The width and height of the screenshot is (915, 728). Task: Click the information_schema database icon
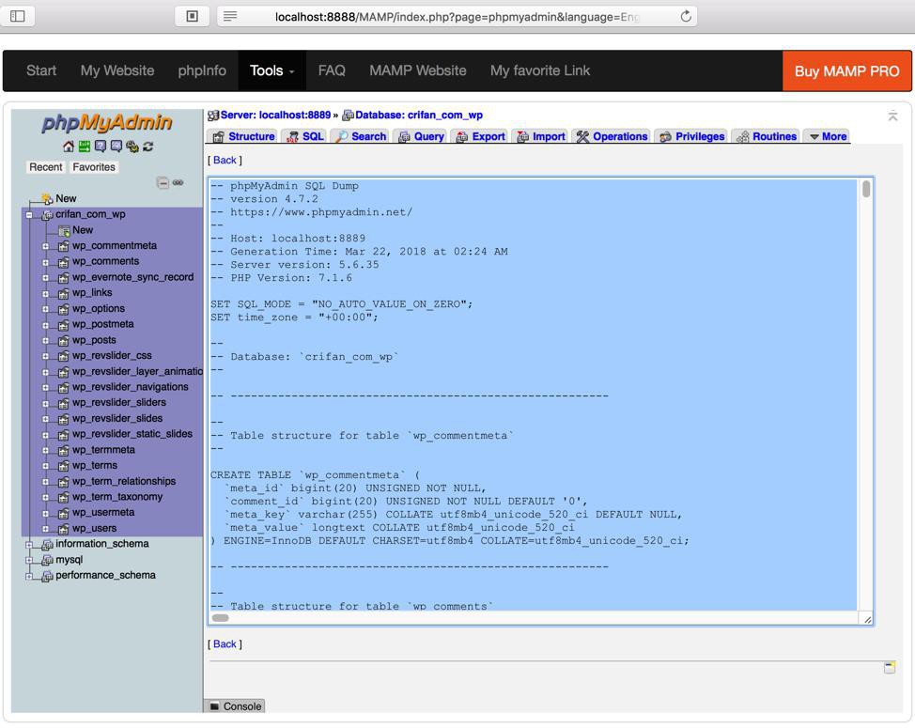[47, 545]
